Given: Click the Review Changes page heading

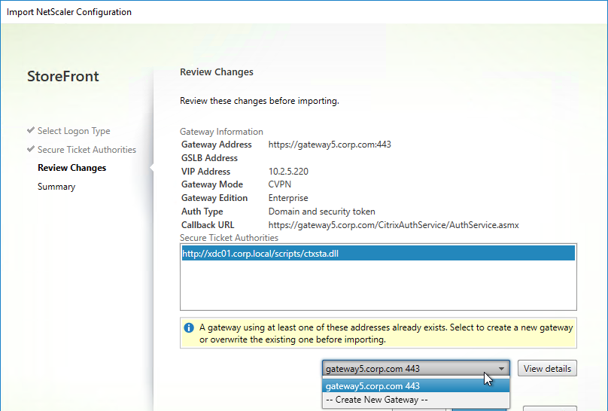Looking at the screenshot, I should [x=217, y=72].
